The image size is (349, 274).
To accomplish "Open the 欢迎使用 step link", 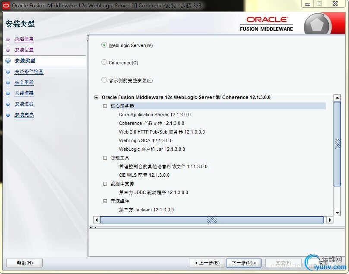I will (x=24, y=39).
